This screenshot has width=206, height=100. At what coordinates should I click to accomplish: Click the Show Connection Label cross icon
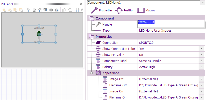tap(98, 49)
